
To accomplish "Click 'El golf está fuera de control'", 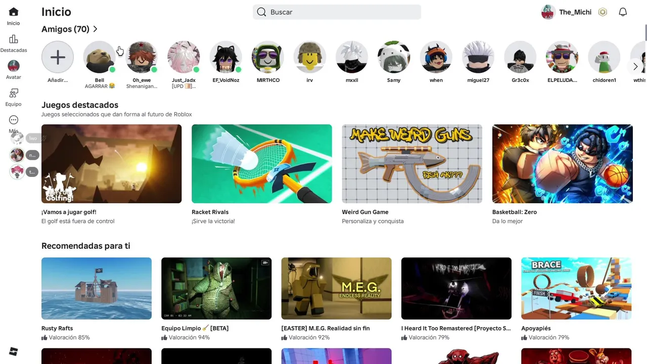I will [x=78, y=221].
